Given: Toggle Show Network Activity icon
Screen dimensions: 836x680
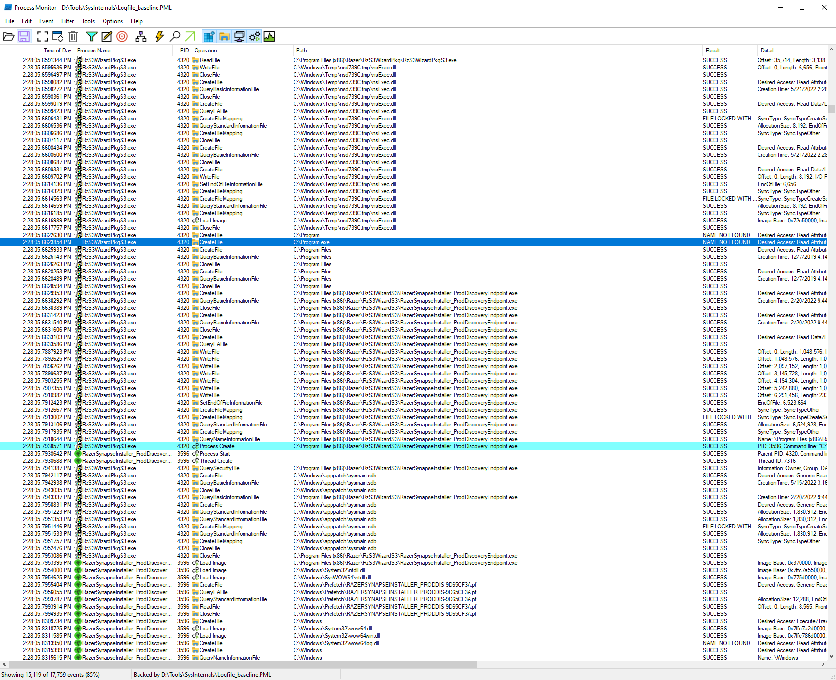Looking at the screenshot, I should tap(239, 36).
